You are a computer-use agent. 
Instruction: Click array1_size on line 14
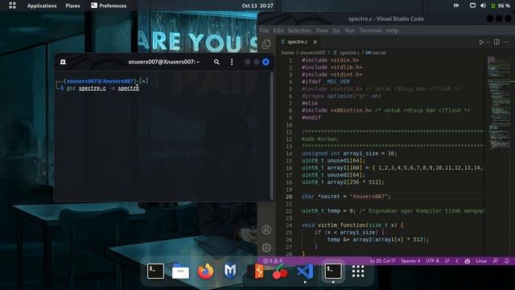tap(360, 153)
